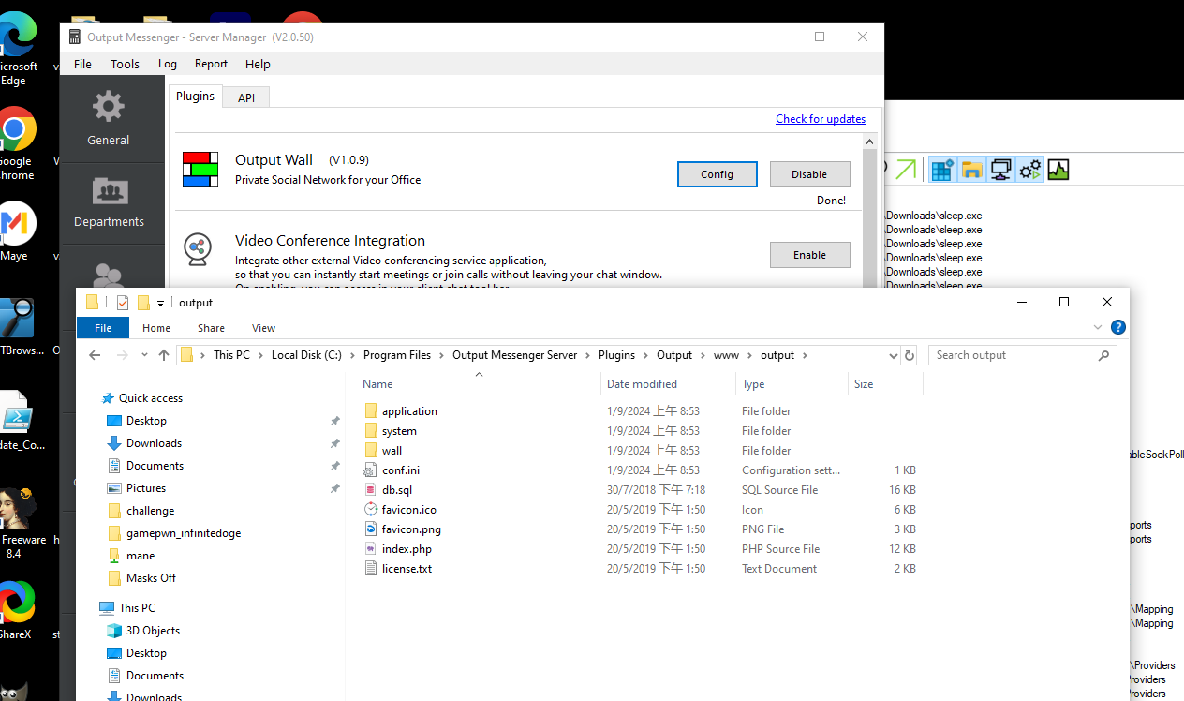Viewport: 1184px width, 701px height.
Task: Refresh the Explorer address bar location
Action: pyautogui.click(x=909, y=355)
